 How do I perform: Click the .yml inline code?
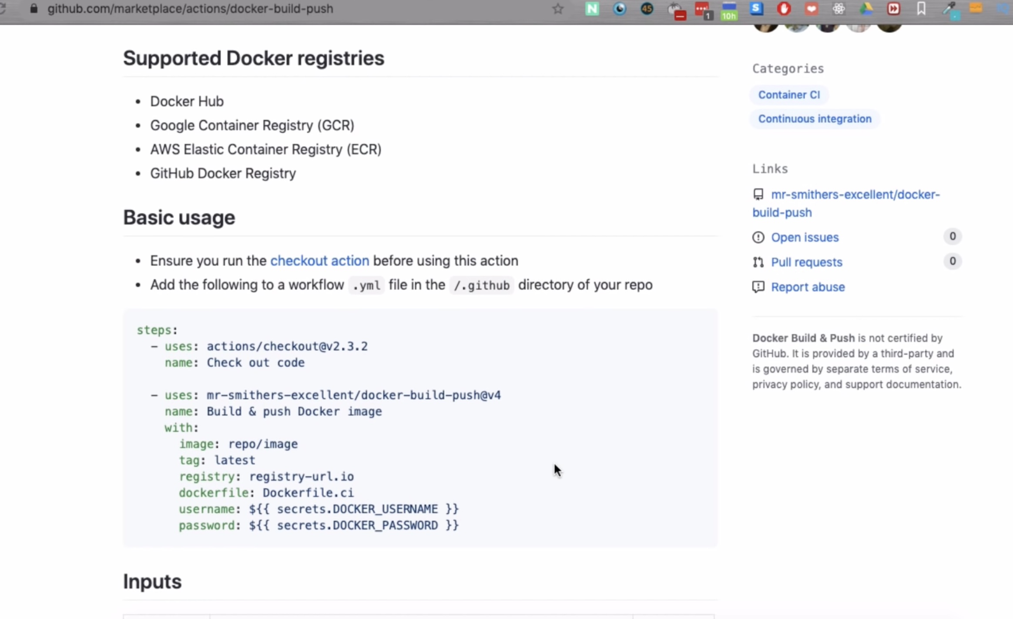click(x=366, y=286)
